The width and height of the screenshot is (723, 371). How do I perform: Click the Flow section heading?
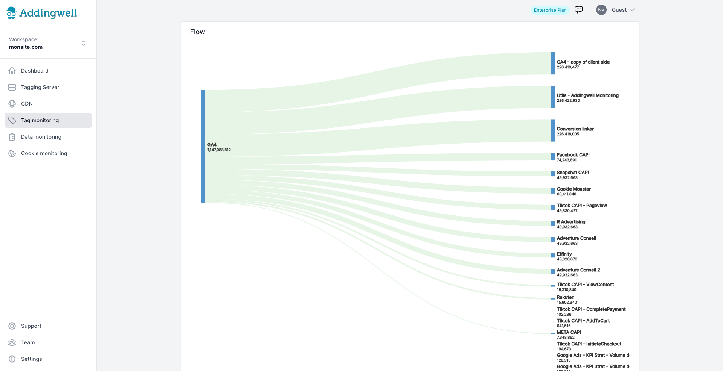tap(197, 32)
